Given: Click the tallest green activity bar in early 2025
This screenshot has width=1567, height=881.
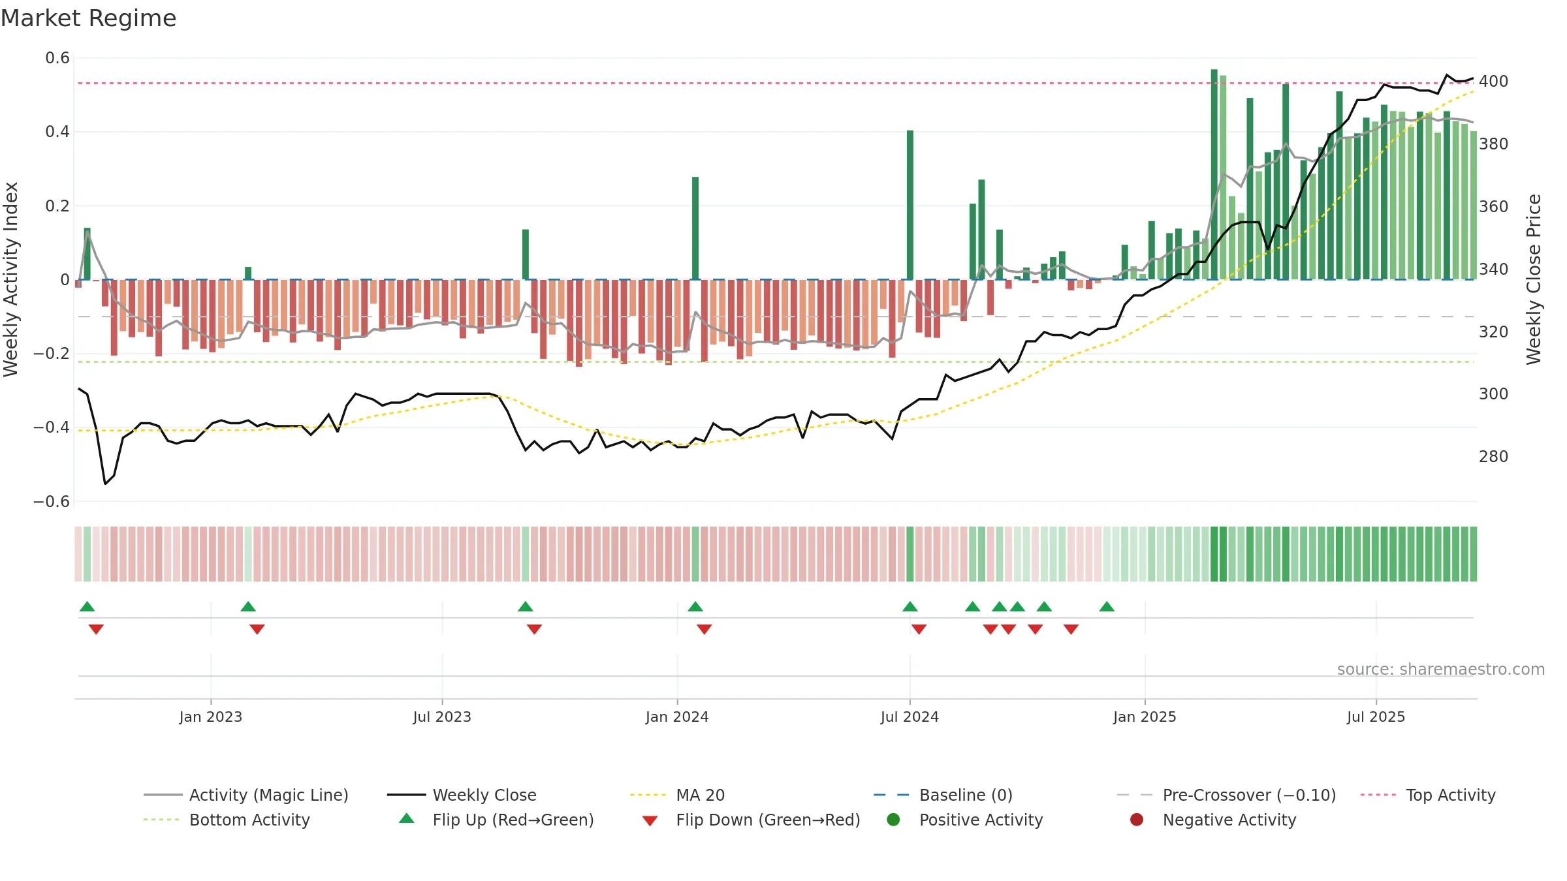Looking at the screenshot, I should pos(1214,174).
